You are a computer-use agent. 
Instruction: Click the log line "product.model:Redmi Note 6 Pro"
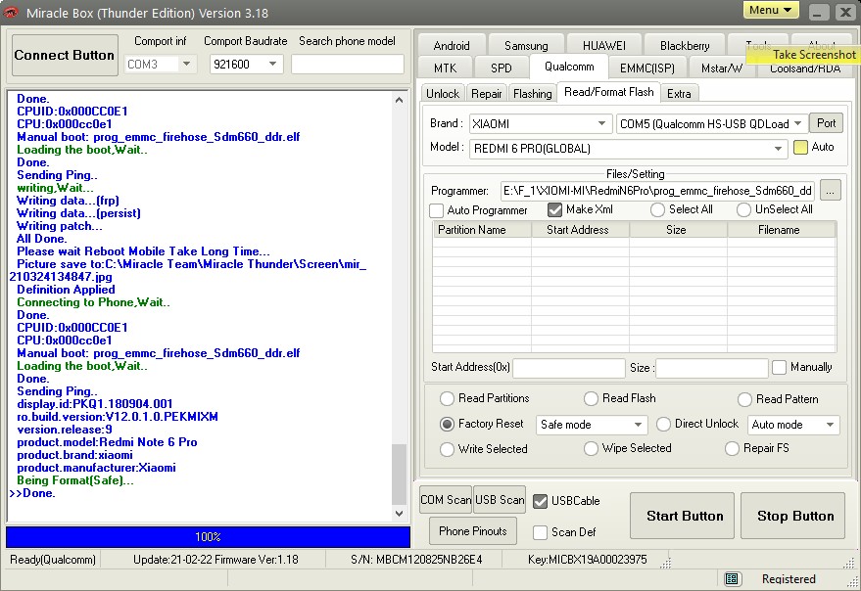[107, 442]
